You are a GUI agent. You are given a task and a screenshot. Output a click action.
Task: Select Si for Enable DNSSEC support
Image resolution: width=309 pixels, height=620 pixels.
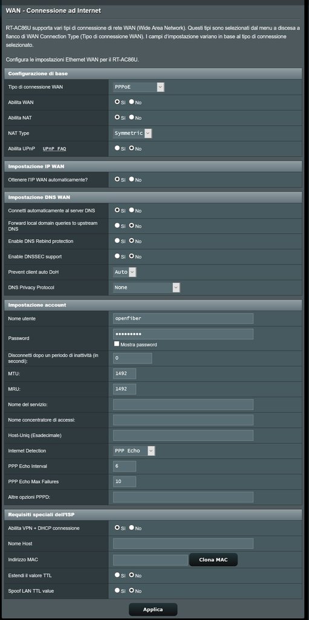point(117,256)
